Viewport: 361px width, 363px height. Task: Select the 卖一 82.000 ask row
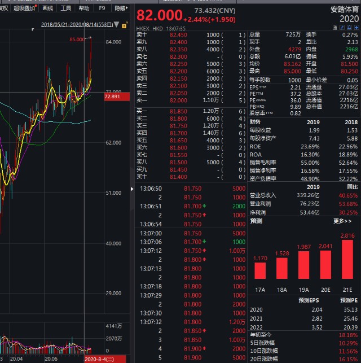coord(191,100)
